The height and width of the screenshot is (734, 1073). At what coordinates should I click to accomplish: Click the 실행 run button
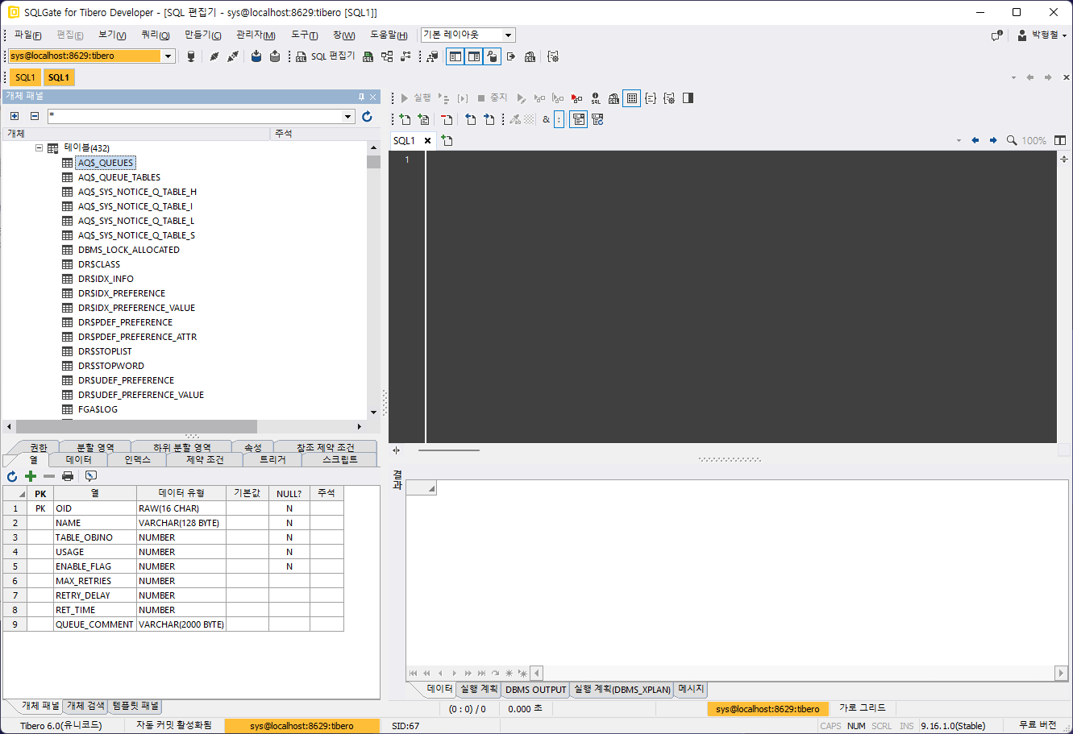[x=417, y=98]
